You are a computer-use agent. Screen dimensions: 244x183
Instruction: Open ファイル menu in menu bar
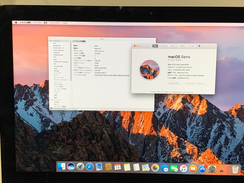tap(37, 23)
